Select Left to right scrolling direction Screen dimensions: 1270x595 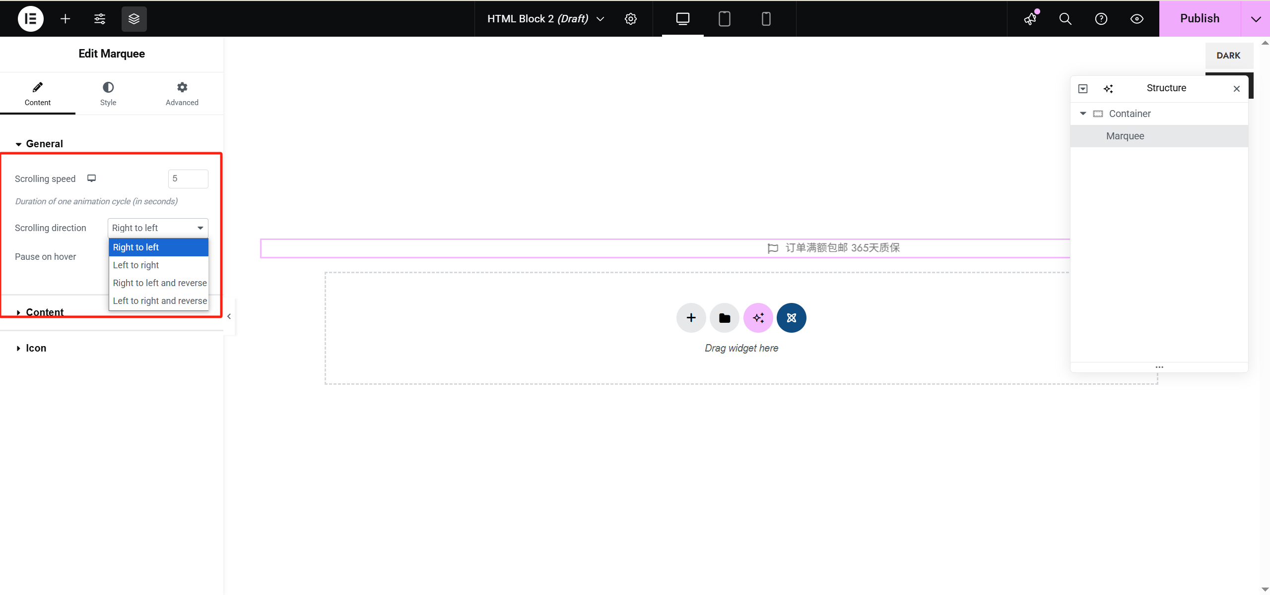pyautogui.click(x=135, y=265)
